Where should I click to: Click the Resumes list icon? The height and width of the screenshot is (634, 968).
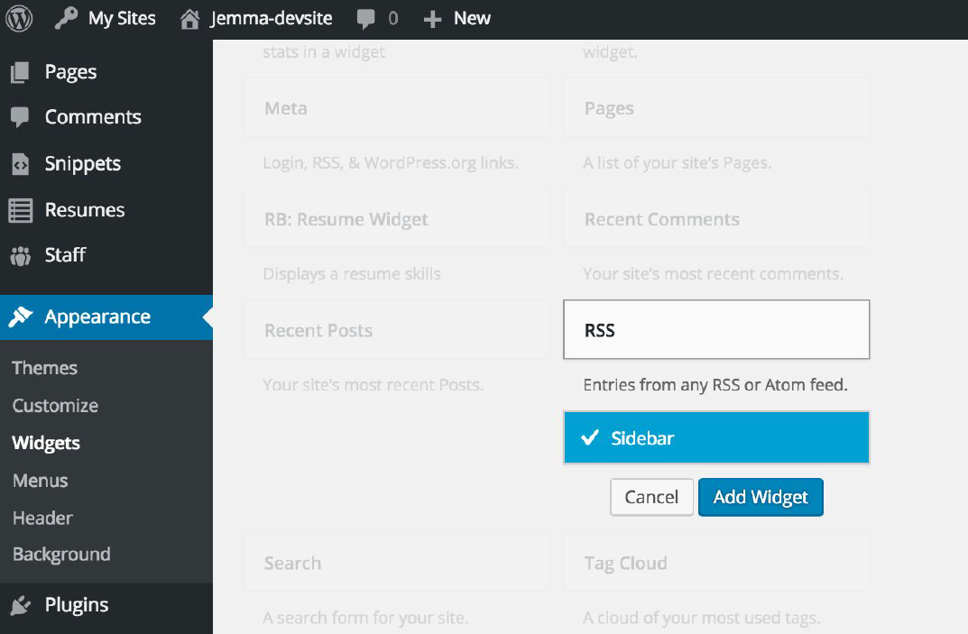tap(20, 210)
